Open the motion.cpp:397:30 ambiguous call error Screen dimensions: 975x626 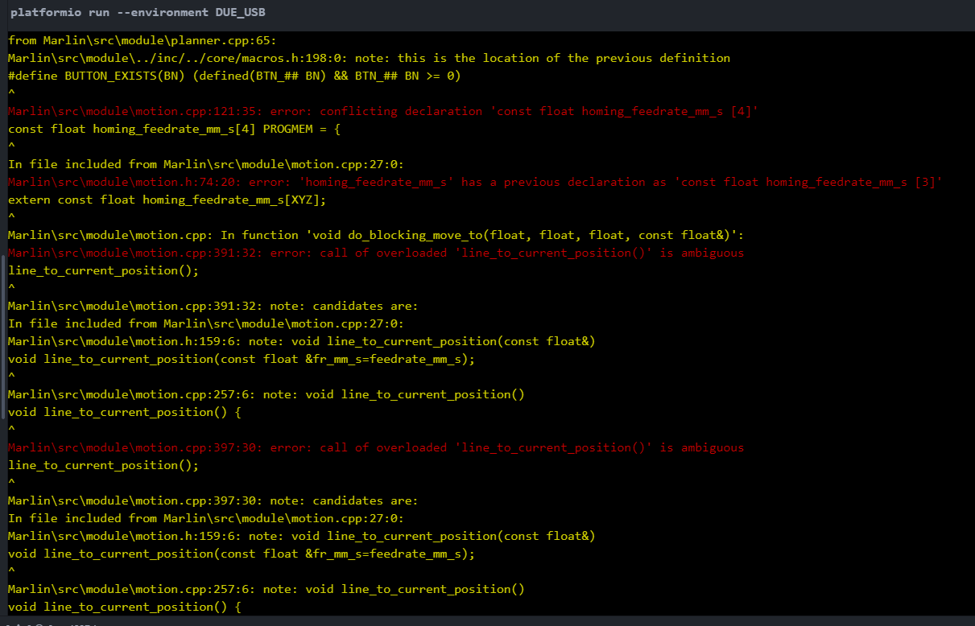point(376,447)
